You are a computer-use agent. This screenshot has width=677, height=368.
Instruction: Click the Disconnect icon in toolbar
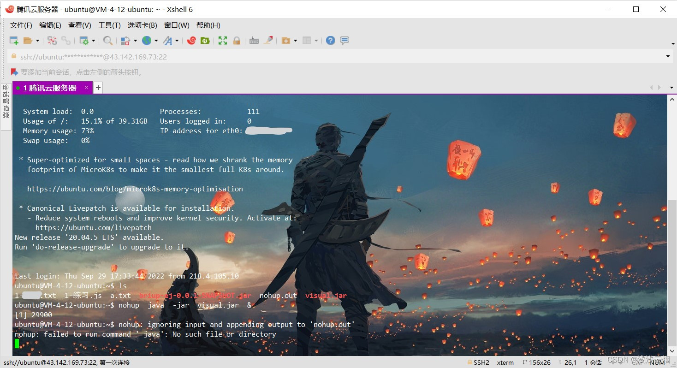click(x=52, y=41)
